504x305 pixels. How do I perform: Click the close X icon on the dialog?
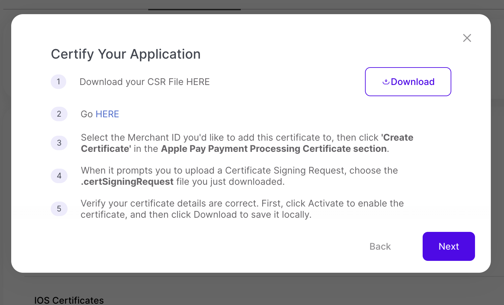tap(467, 38)
